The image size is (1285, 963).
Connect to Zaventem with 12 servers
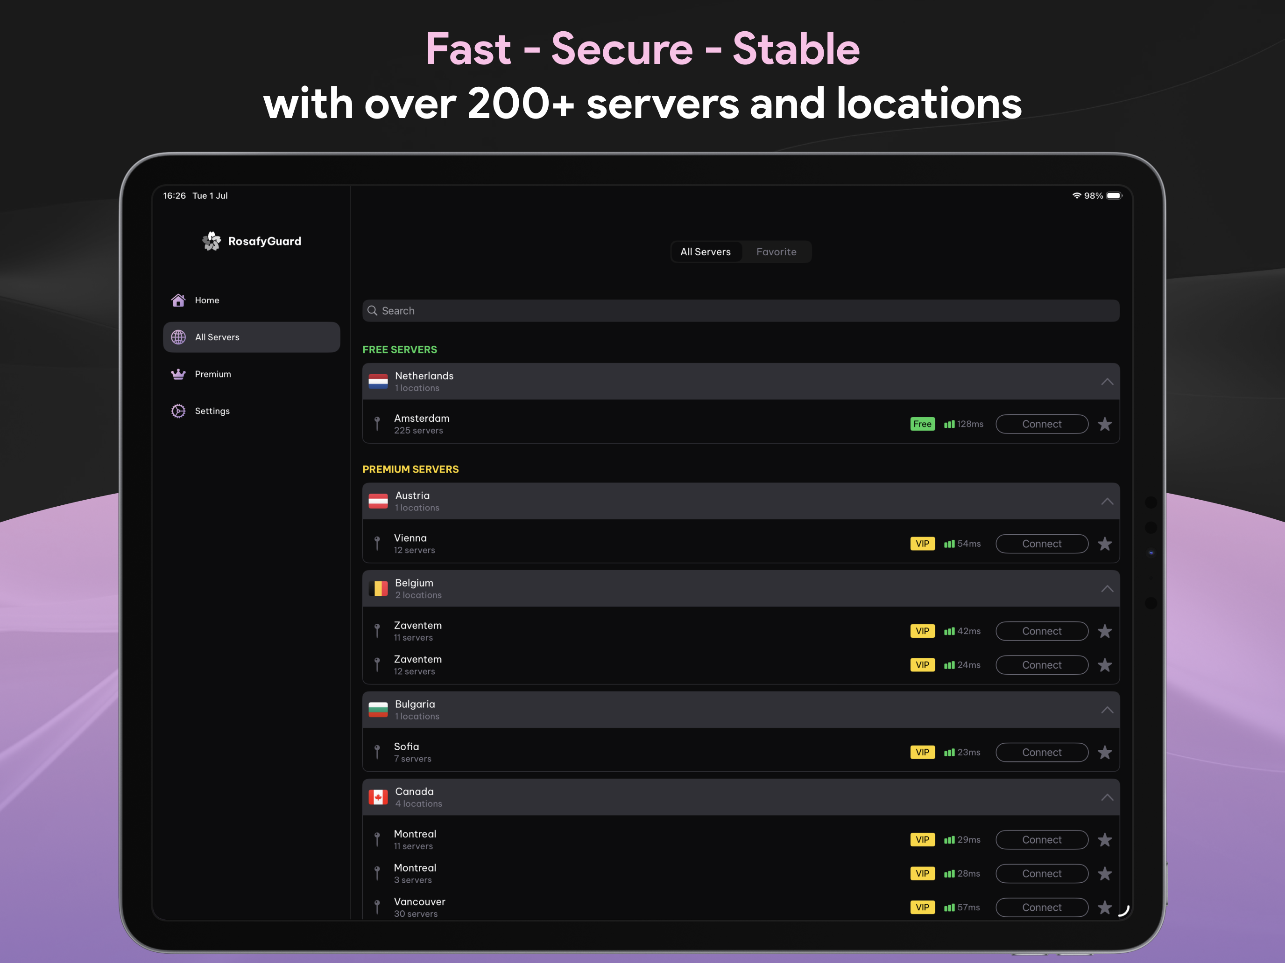(1042, 665)
